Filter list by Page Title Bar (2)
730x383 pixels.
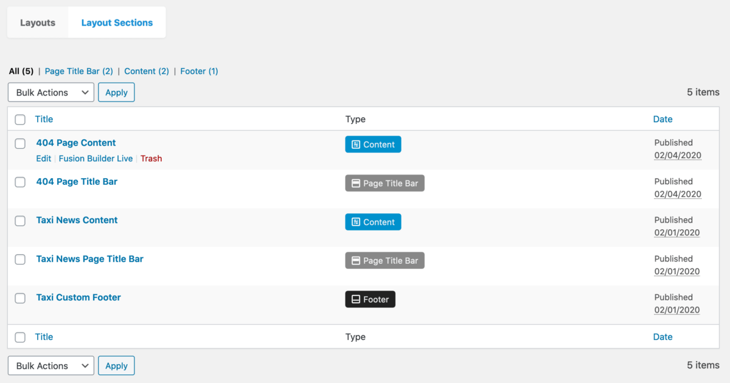[79, 71]
